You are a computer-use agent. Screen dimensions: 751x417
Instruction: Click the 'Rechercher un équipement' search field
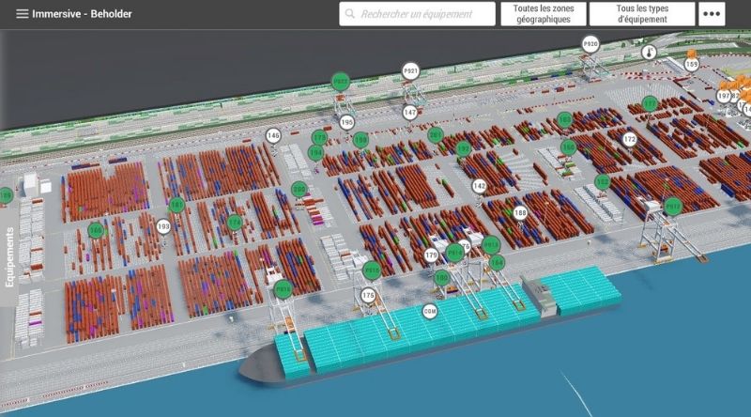pyautogui.click(x=424, y=14)
